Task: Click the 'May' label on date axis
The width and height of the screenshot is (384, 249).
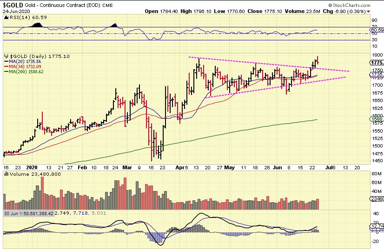Action: pos(230,168)
